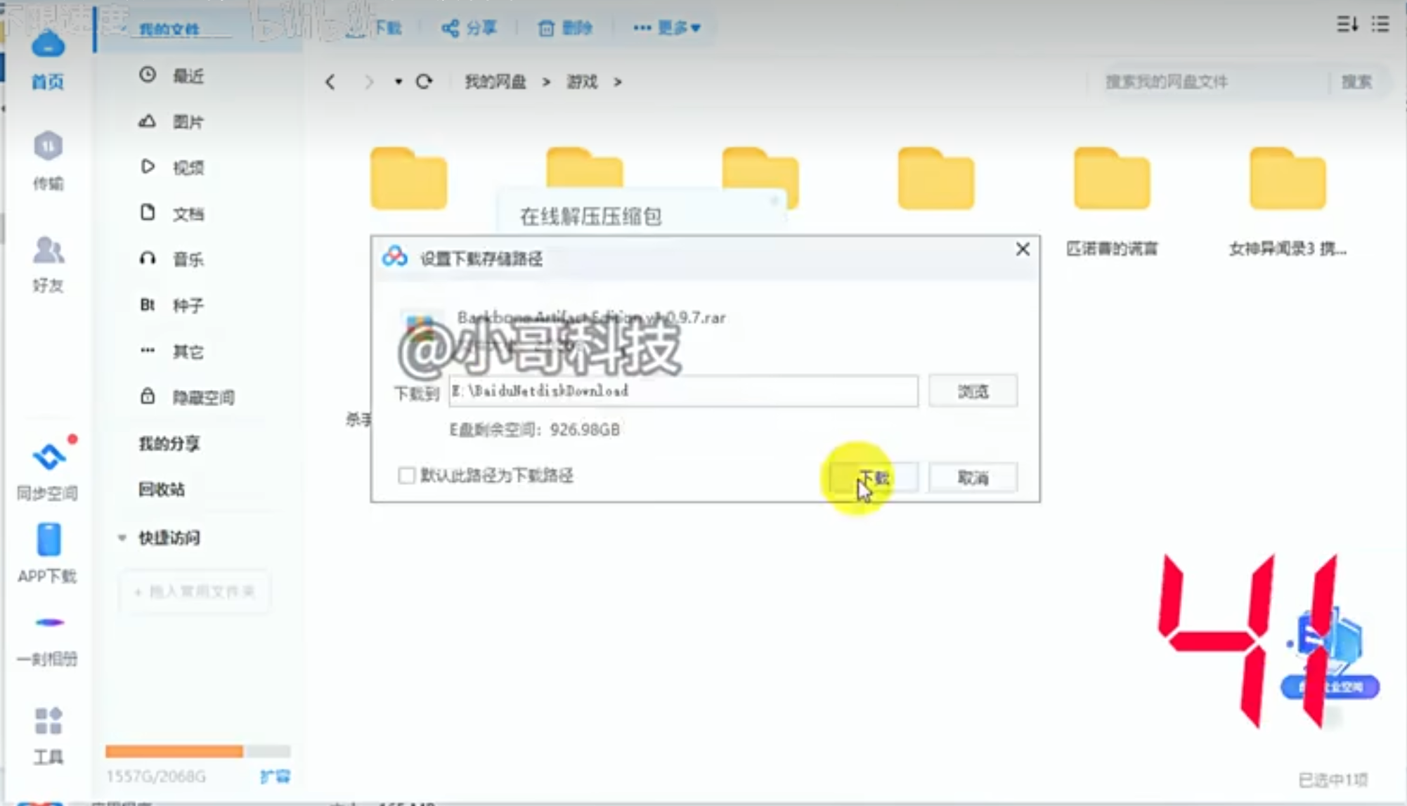Screen dimensions: 1407x806
Task: Refresh the current folder view
Action: coord(424,82)
